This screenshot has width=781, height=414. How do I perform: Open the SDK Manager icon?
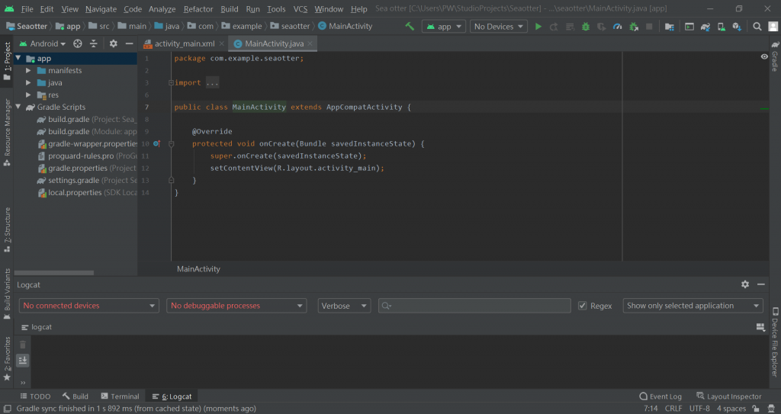737,26
